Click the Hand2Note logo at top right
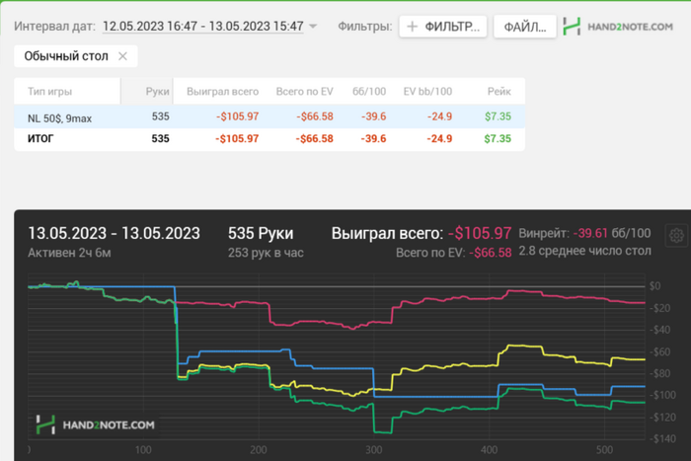This screenshot has width=691, height=461. [x=618, y=27]
